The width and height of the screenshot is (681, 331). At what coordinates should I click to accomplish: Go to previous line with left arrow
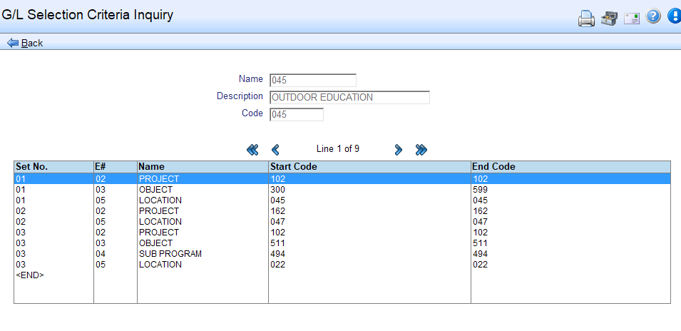tap(275, 150)
